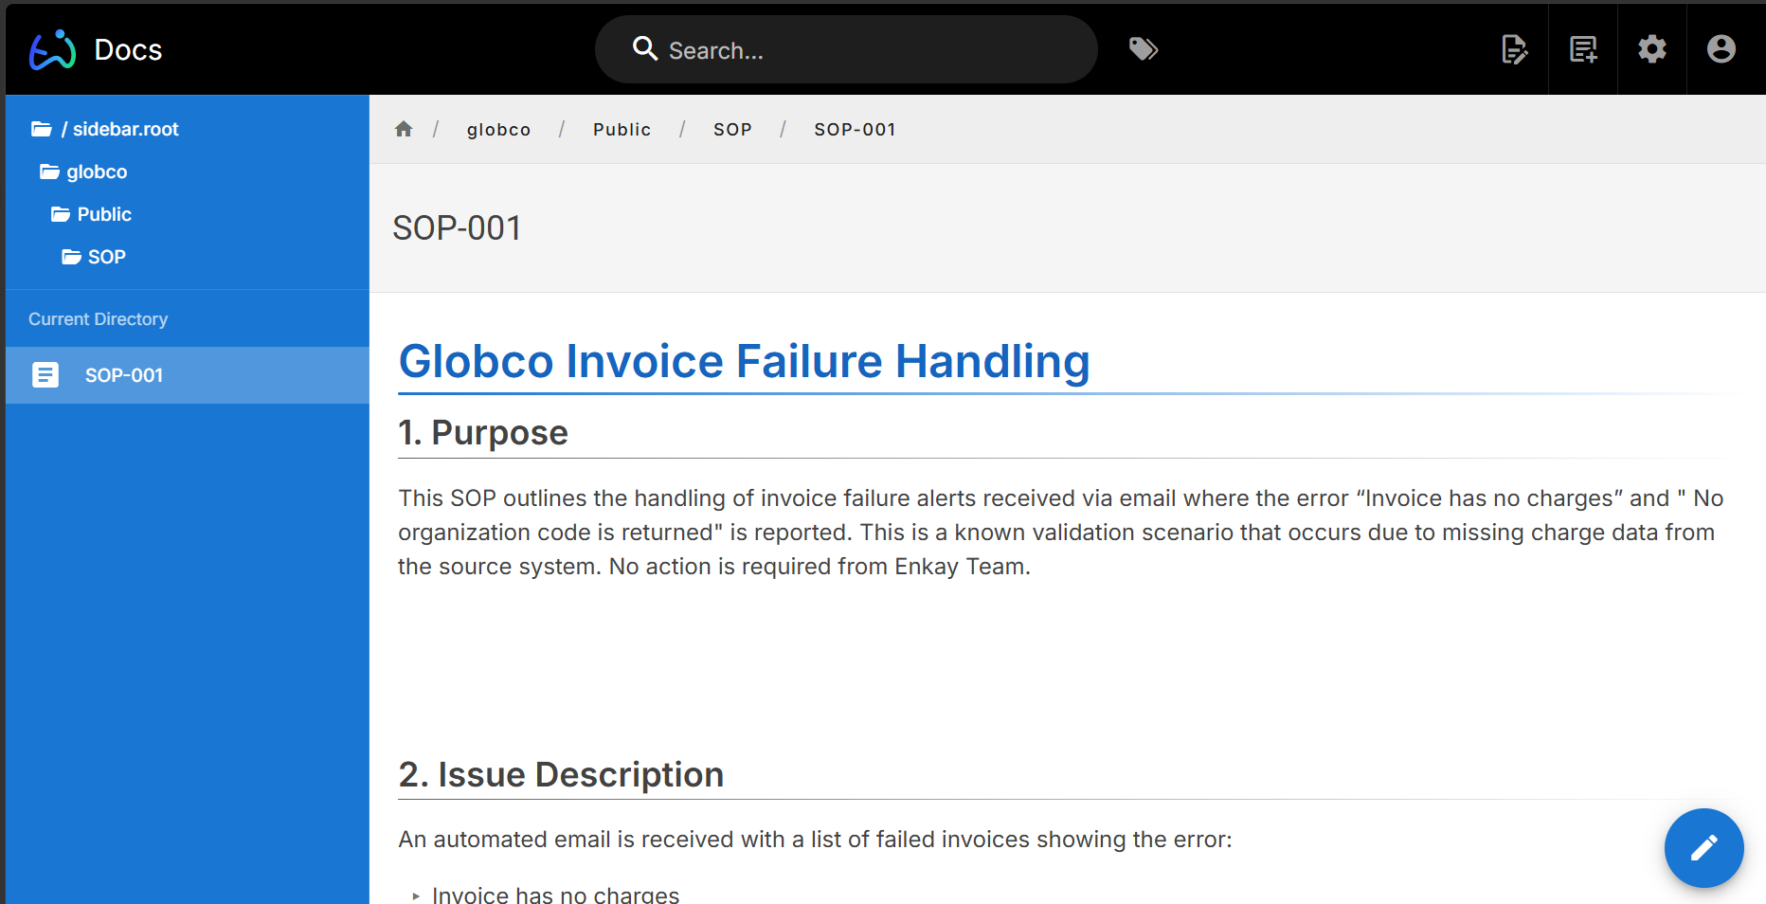Focus the Search input field
1766x904 pixels.
coord(846,49)
